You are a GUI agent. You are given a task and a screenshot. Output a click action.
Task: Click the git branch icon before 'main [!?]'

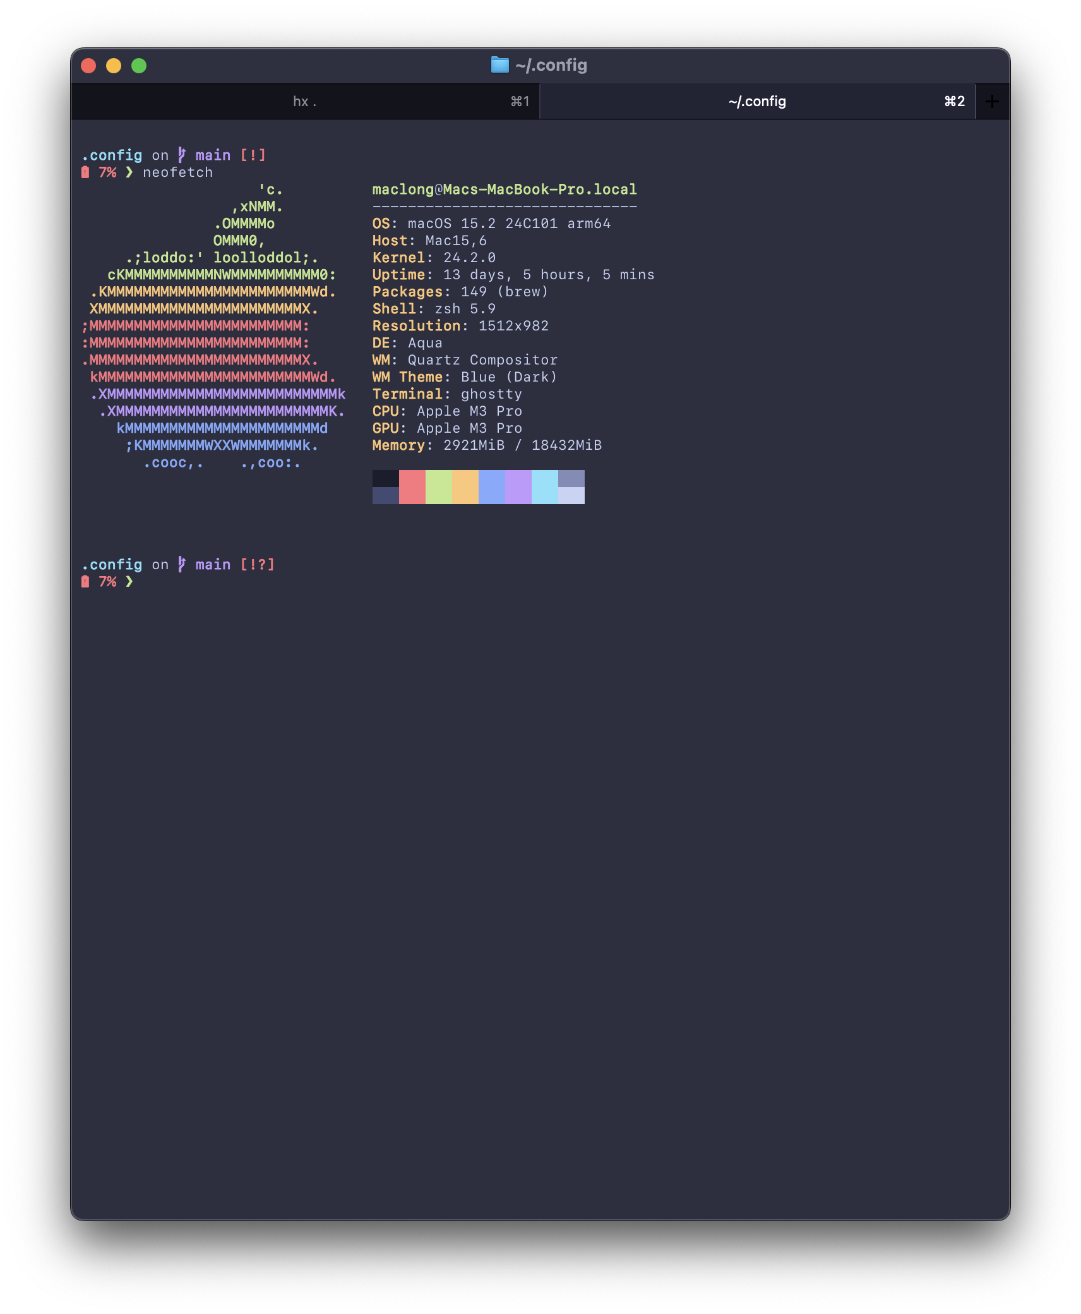click(x=182, y=564)
